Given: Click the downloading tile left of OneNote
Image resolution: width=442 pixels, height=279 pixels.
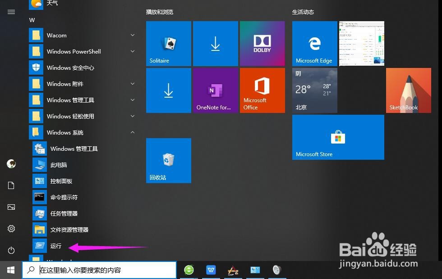Looking at the screenshot, I should 169,90.
